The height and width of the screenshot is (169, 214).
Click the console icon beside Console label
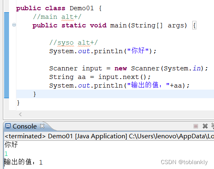(x=8, y=126)
